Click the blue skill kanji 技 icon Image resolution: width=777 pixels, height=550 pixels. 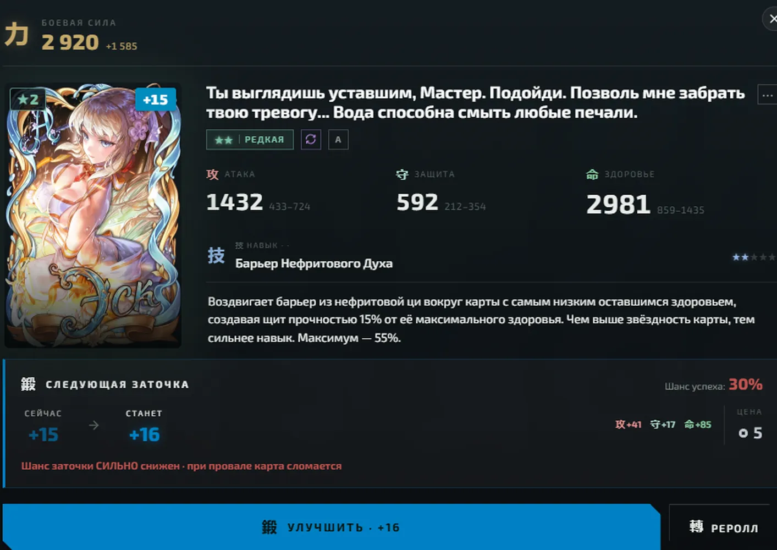click(216, 255)
